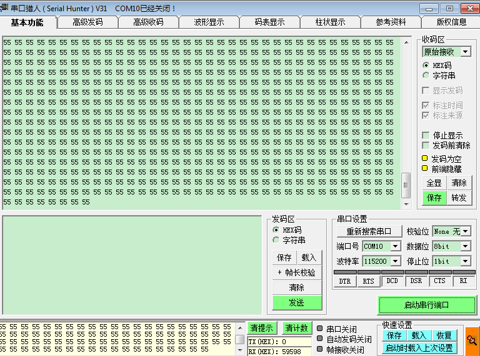
Task: Click the 启动串行端口 button
Action: point(427,305)
